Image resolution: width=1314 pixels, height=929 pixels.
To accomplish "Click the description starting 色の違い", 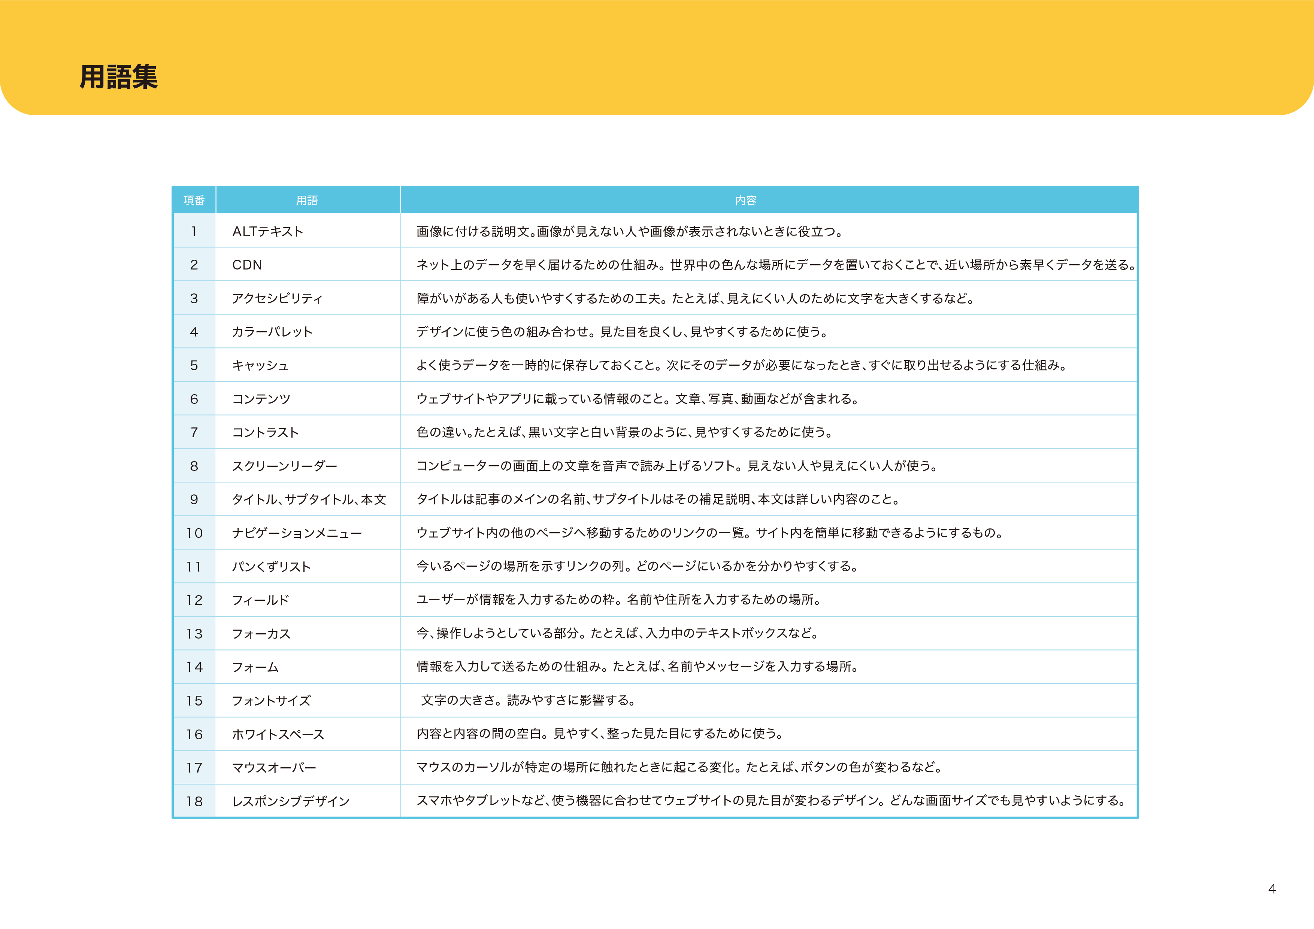I will click(x=624, y=432).
